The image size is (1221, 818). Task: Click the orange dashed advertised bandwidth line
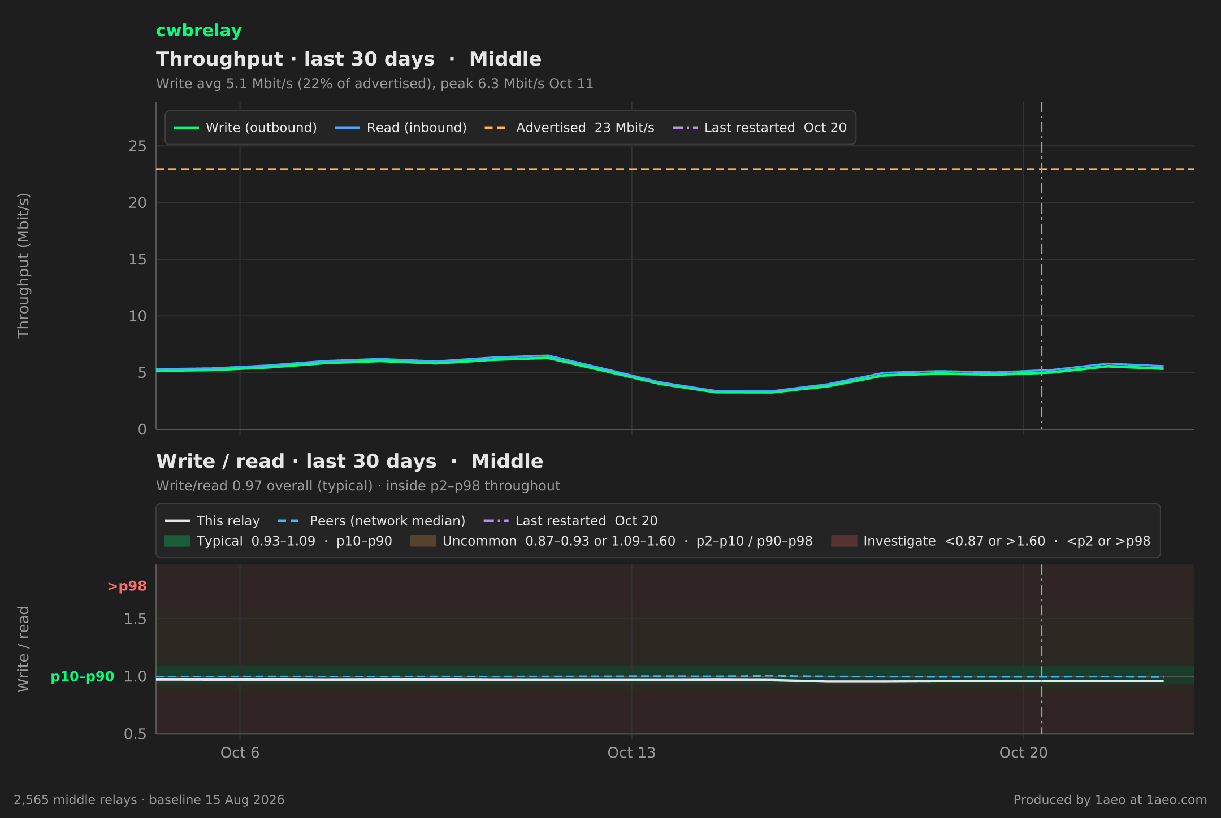(x=675, y=169)
